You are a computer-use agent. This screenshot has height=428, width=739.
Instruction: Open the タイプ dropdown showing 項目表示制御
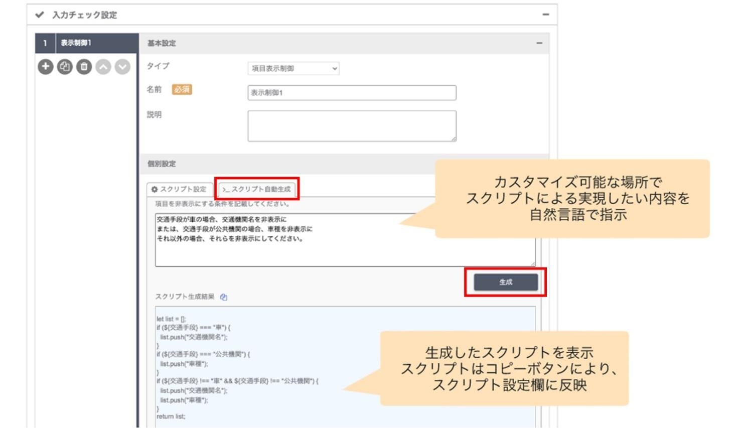click(293, 68)
